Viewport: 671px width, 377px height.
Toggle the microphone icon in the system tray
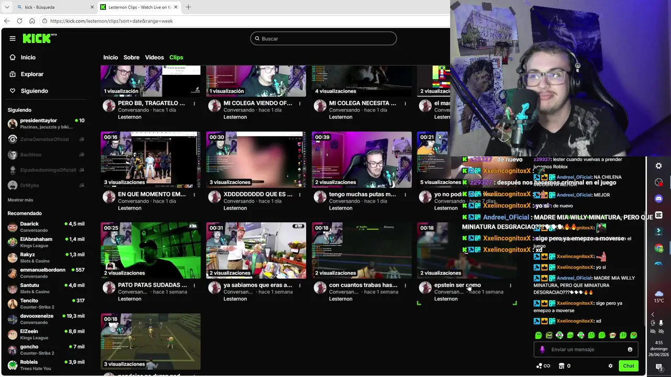pos(661,323)
